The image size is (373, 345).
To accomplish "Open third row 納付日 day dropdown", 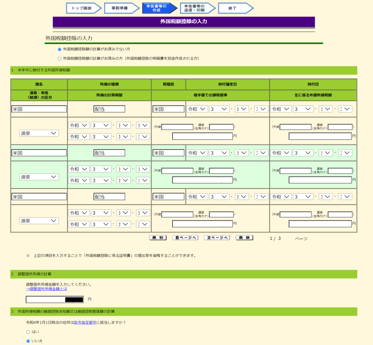I will (345, 197).
